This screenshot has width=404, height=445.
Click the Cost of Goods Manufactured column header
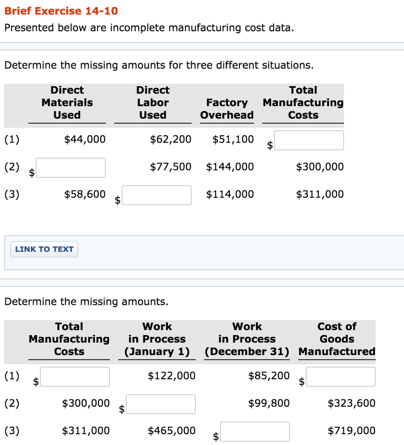[x=337, y=339]
